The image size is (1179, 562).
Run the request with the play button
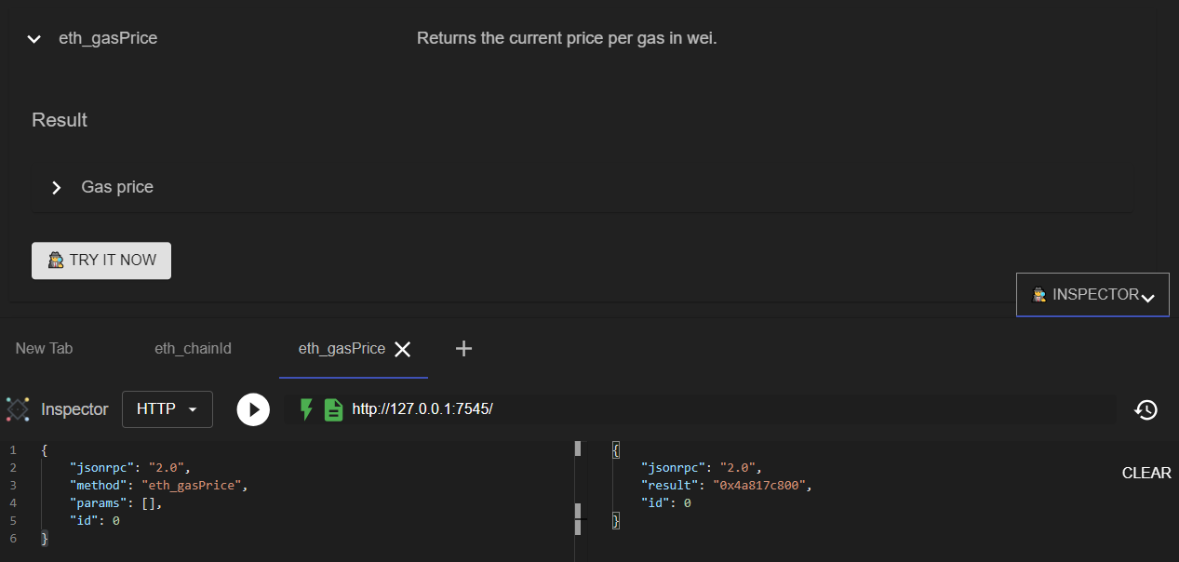[253, 409]
